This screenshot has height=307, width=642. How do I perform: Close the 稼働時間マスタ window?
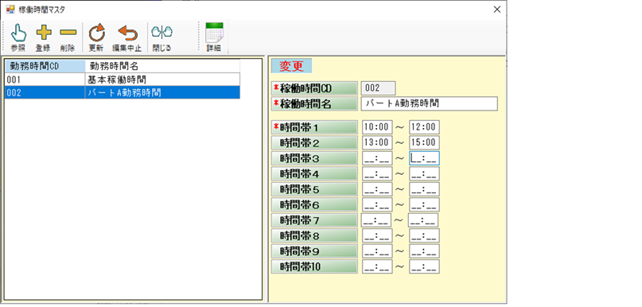click(497, 10)
